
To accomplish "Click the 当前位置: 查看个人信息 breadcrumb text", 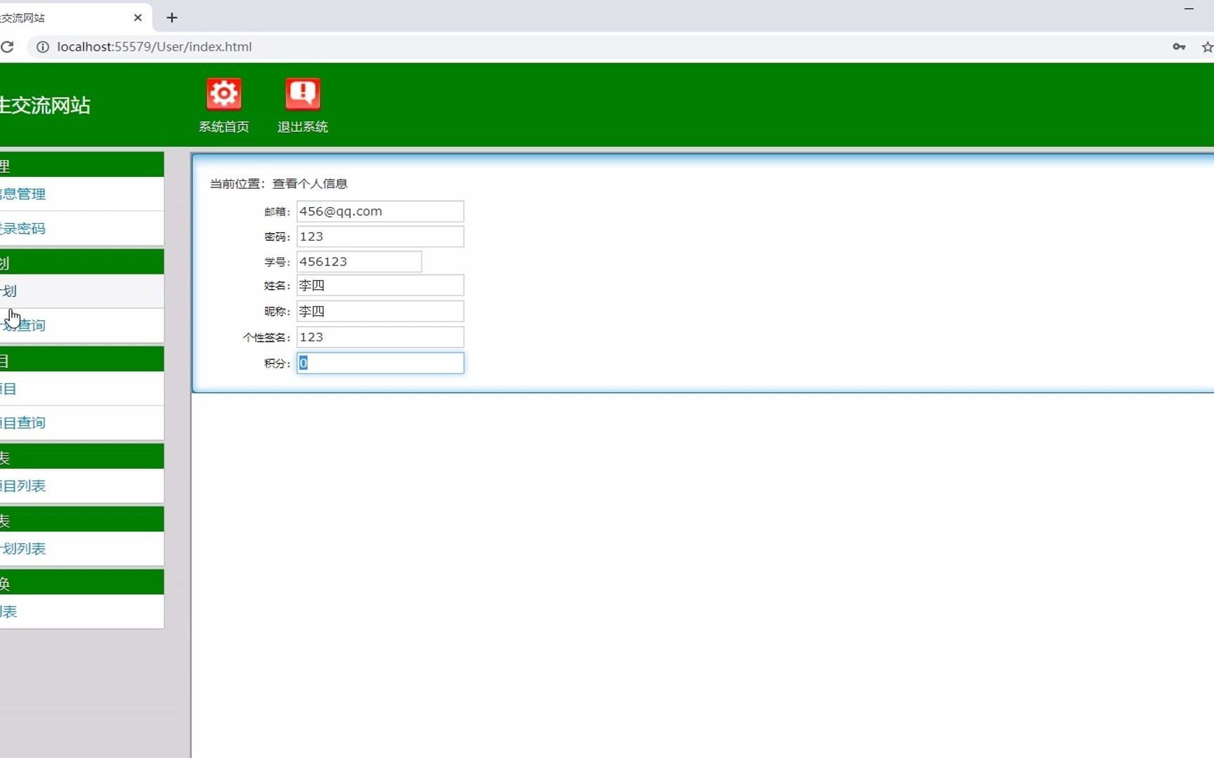I will pyautogui.click(x=279, y=184).
